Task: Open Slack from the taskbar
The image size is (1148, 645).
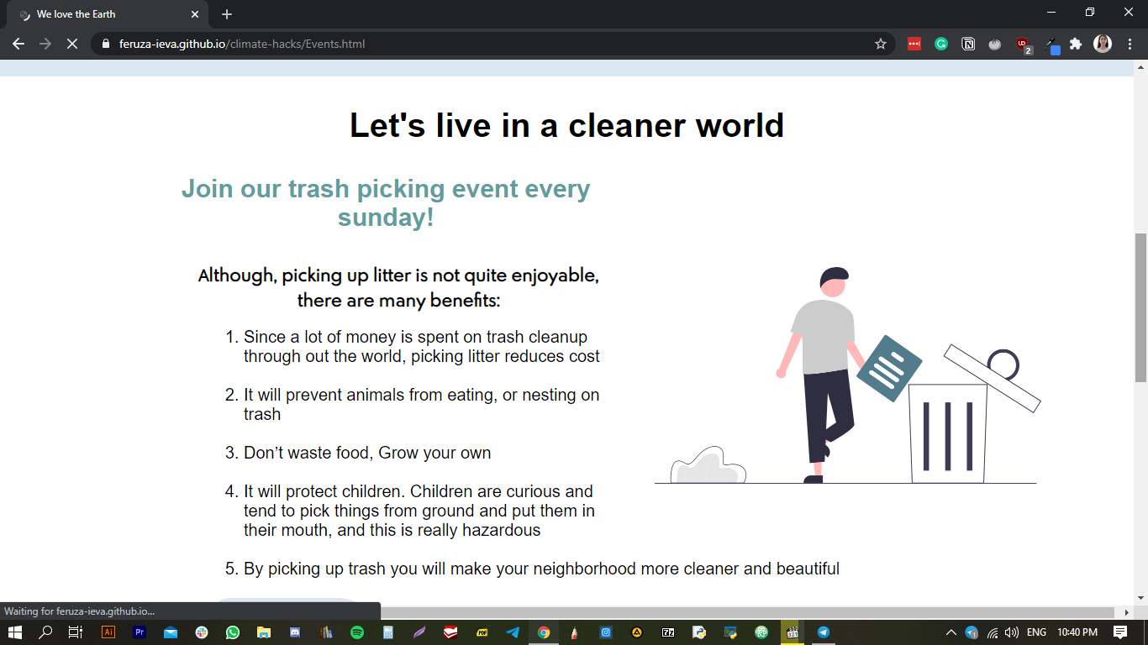Action: [x=202, y=632]
